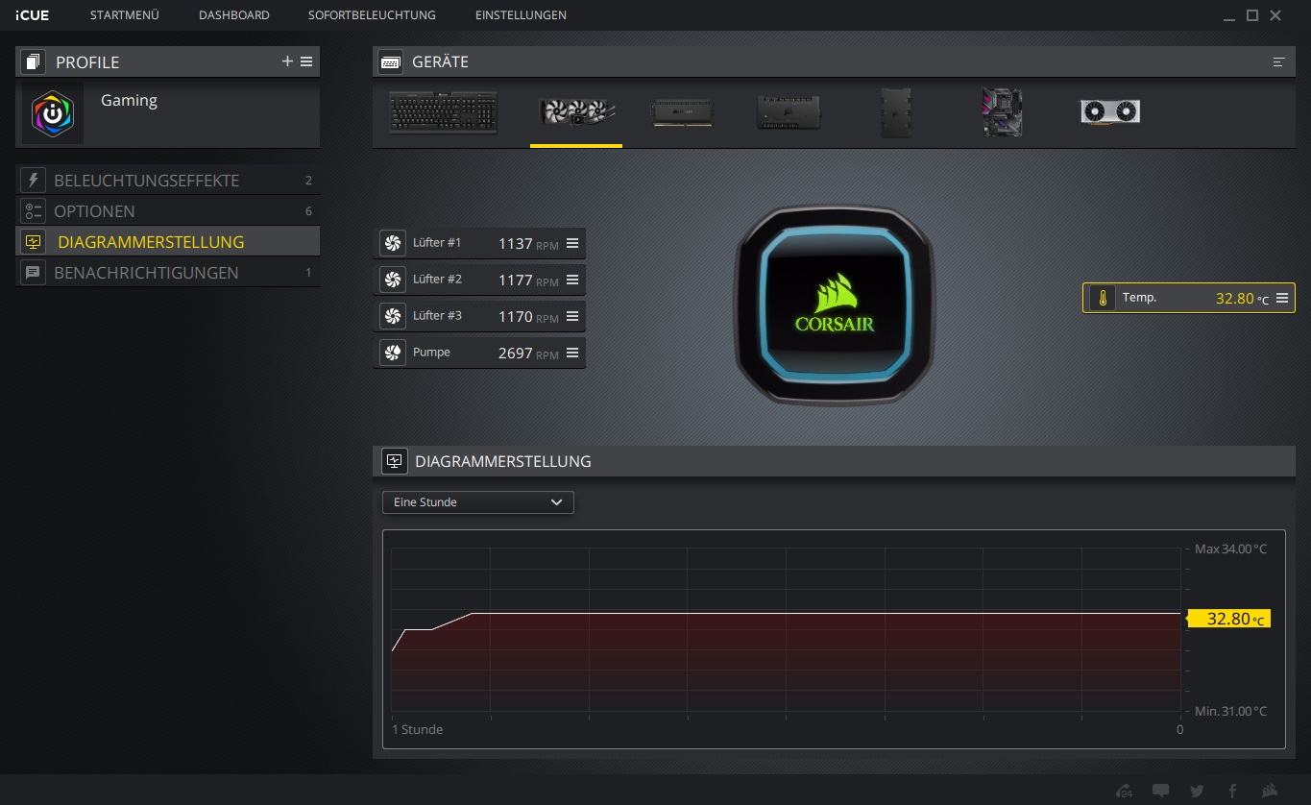Click the Max 34.00 °C label
1311x805 pixels.
[1230, 549]
